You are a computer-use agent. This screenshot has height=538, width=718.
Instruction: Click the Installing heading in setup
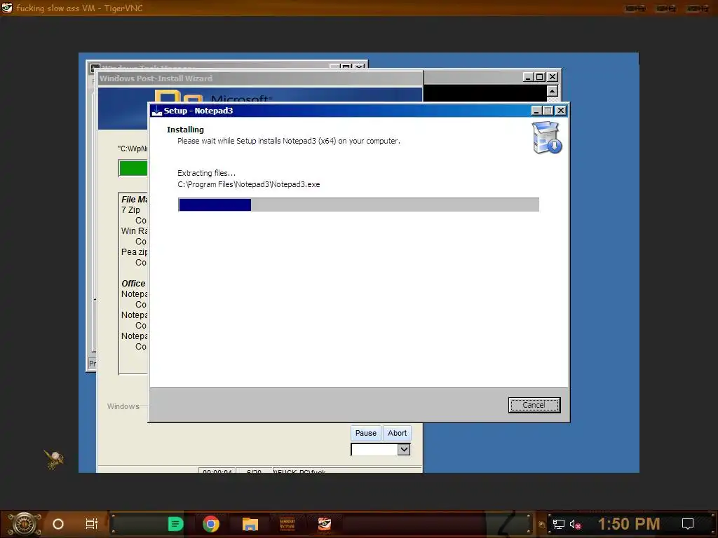[x=185, y=130]
